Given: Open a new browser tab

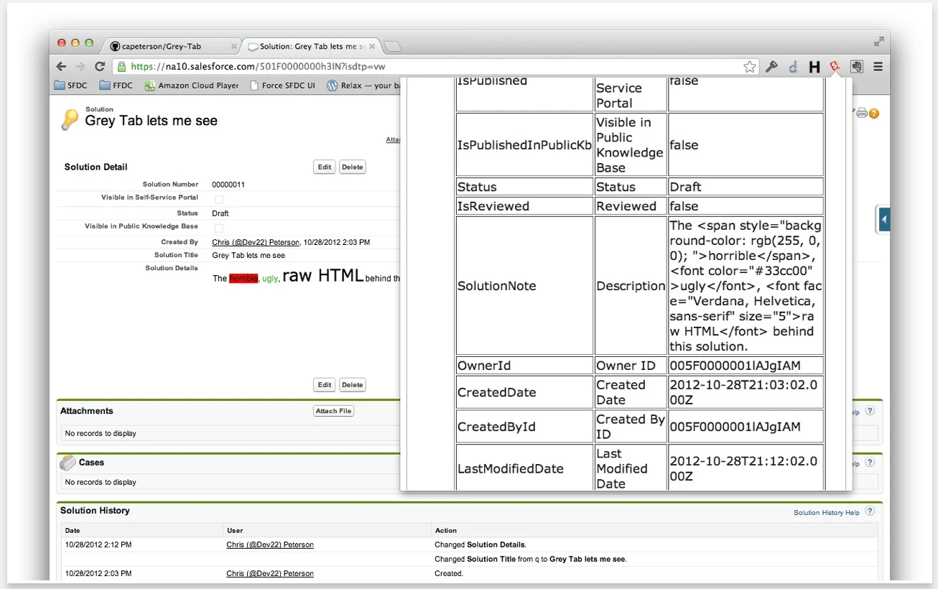Looking at the screenshot, I should 392,47.
